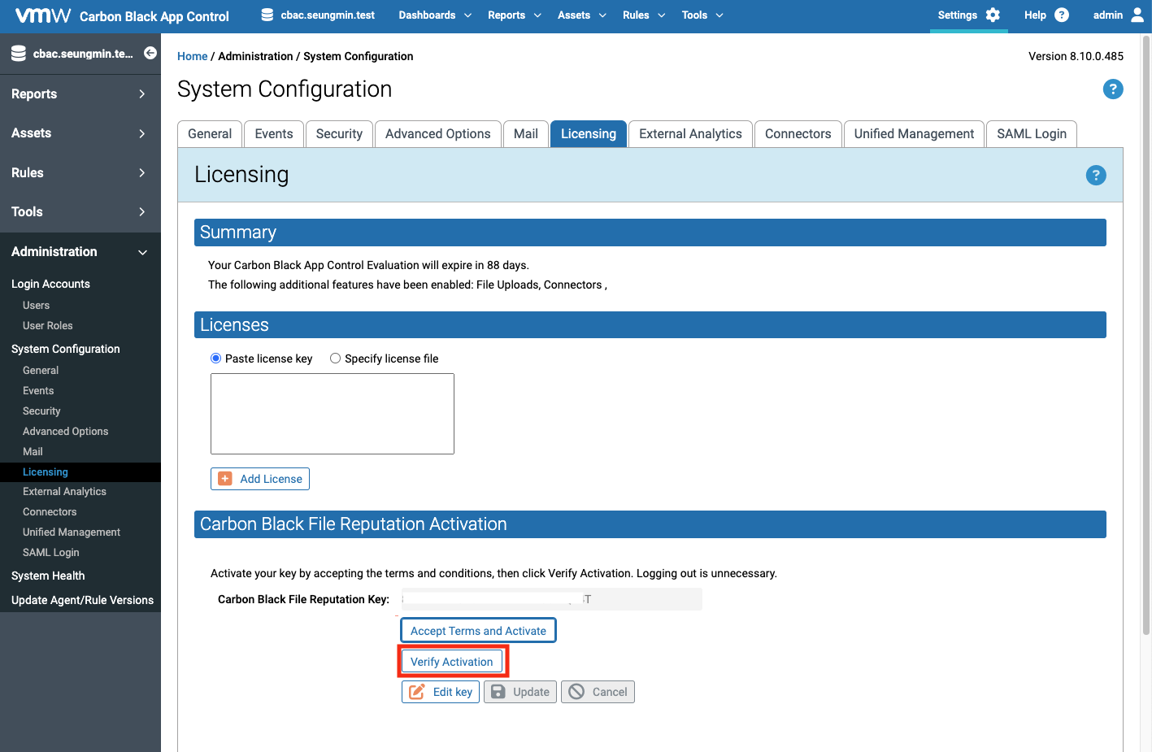Collapse Administration section in sidebar
The image size is (1152, 752).
(80, 252)
